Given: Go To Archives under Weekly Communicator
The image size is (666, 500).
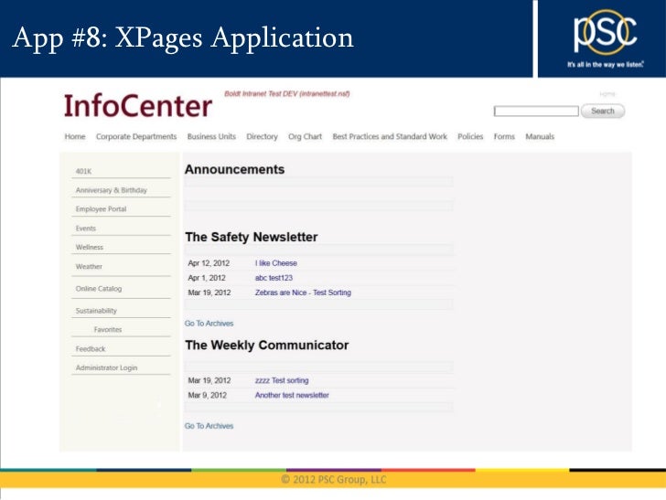Looking at the screenshot, I should click(209, 426).
